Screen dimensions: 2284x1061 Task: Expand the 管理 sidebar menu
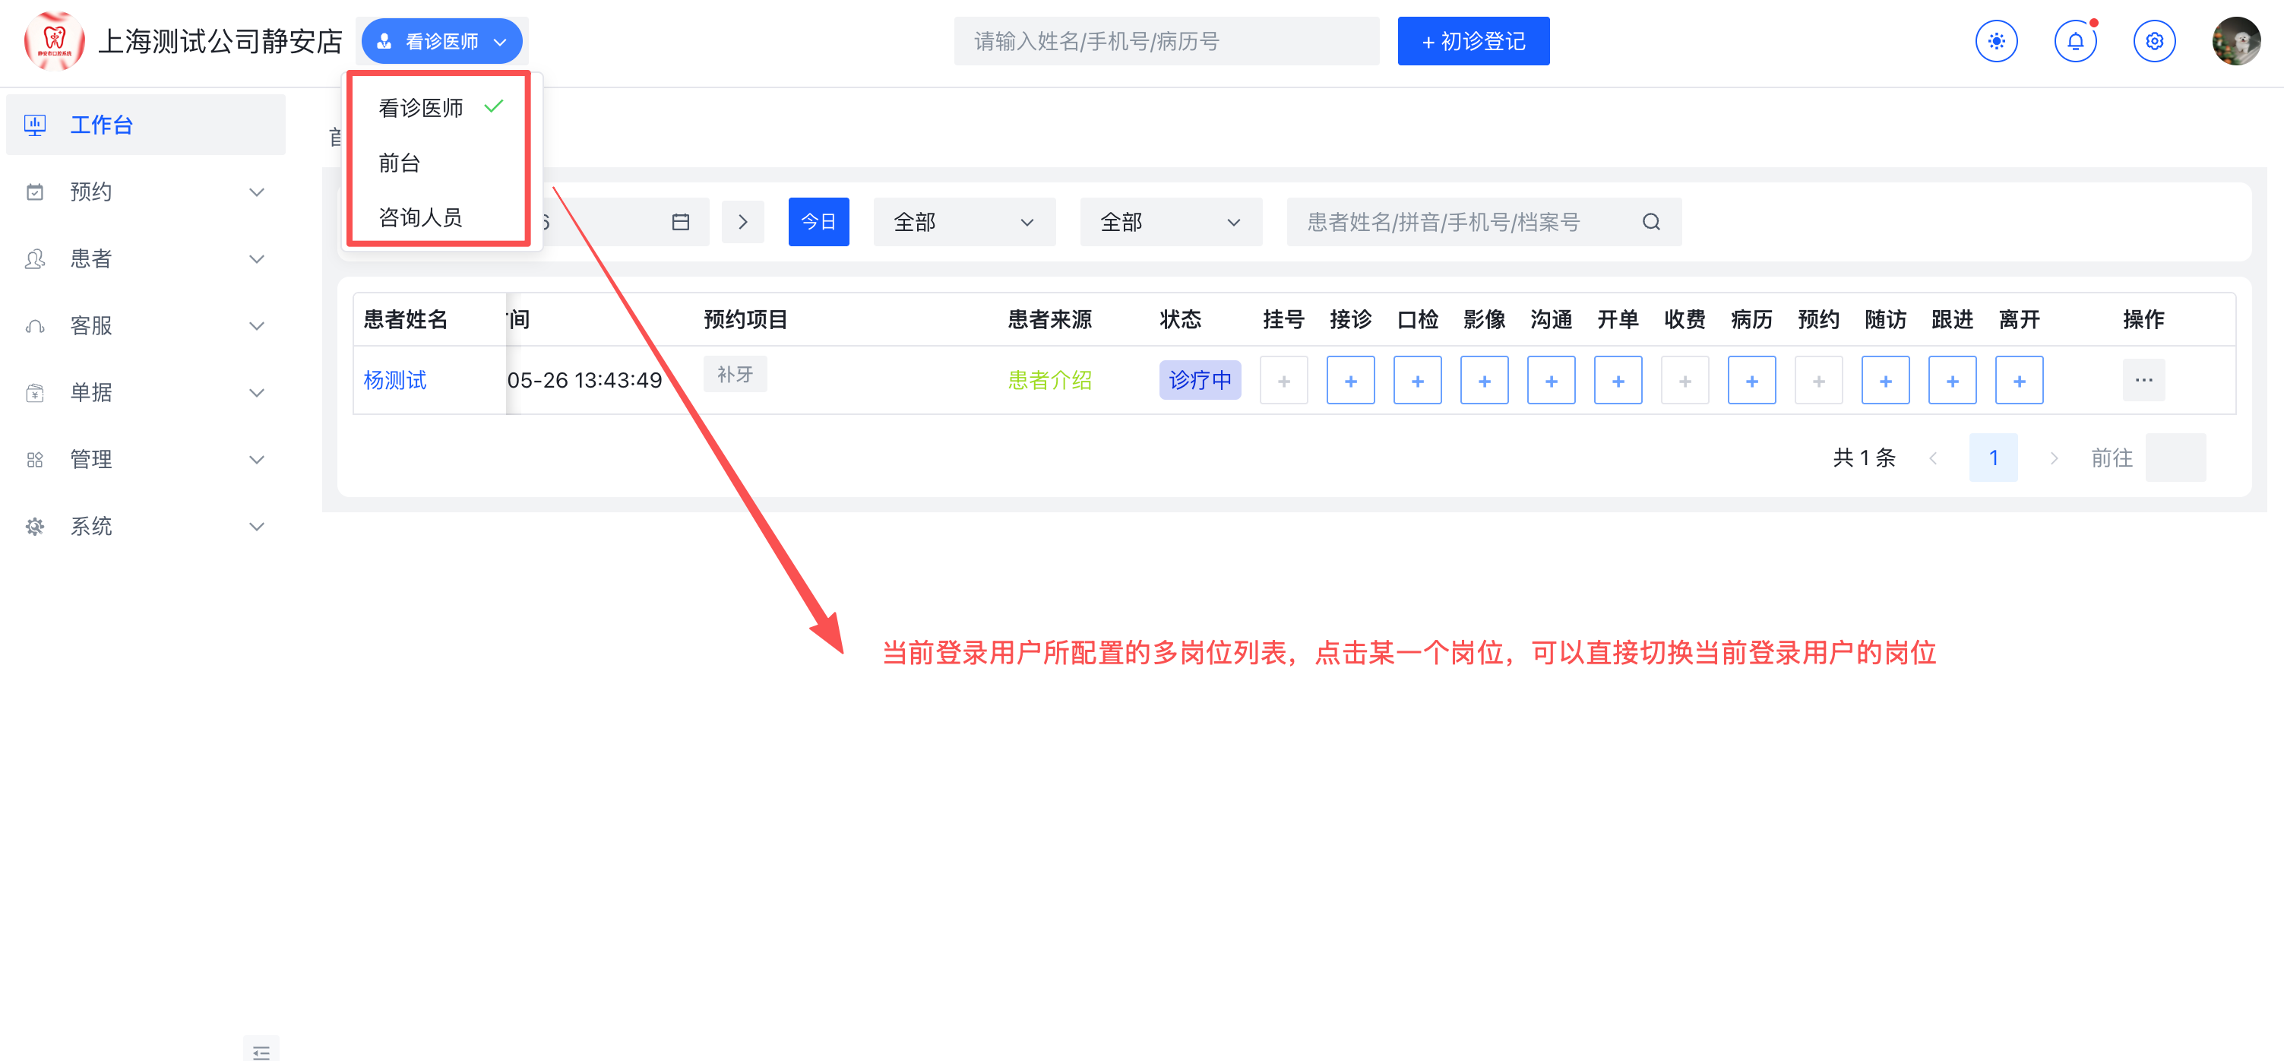point(256,460)
